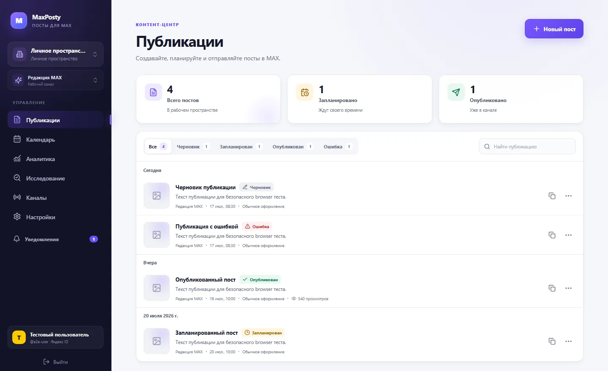This screenshot has width=608, height=371.
Task: Open the Публикация с ошибкой post
Action: pyautogui.click(x=206, y=226)
